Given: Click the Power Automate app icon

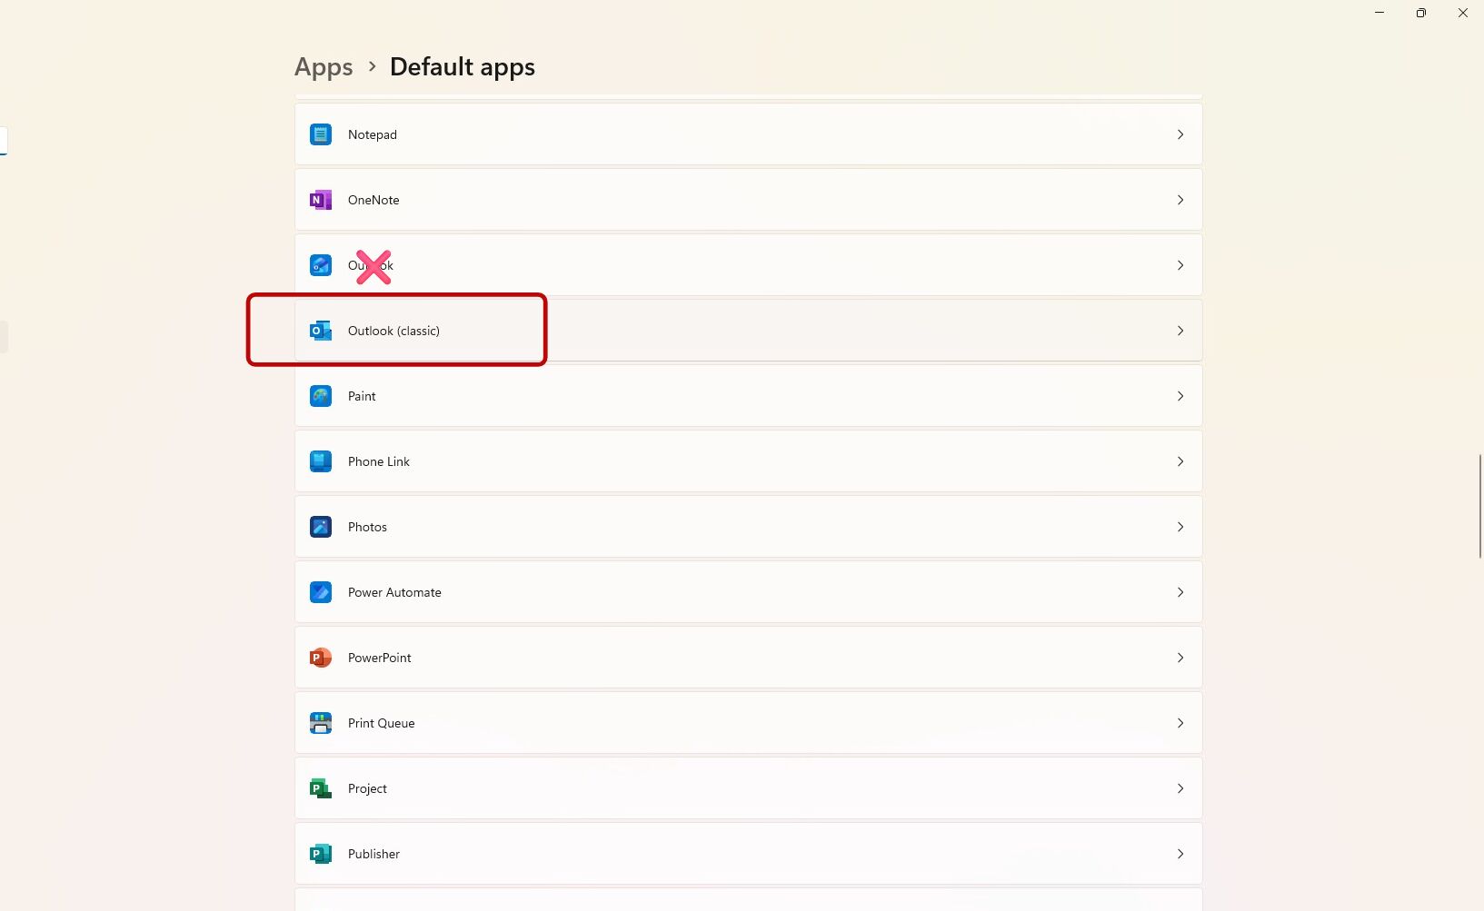Looking at the screenshot, I should [x=321, y=592].
